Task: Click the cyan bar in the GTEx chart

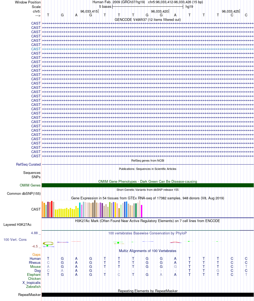Action: [x=80, y=210]
